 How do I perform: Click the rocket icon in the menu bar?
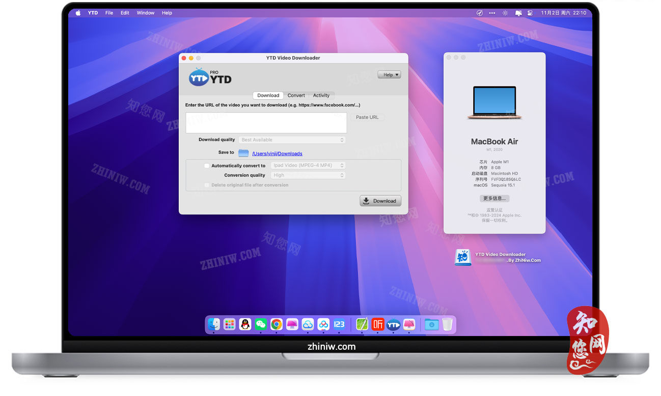pyautogui.click(x=479, y=13)
